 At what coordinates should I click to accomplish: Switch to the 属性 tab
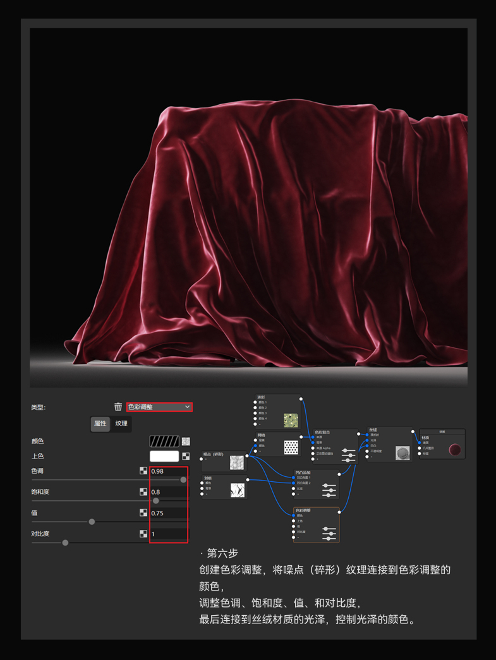pyautogui.click(x=100, y=424)
